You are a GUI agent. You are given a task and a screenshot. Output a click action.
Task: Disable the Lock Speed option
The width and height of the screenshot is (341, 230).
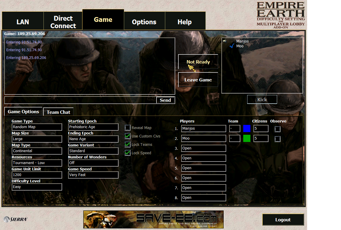127,153
